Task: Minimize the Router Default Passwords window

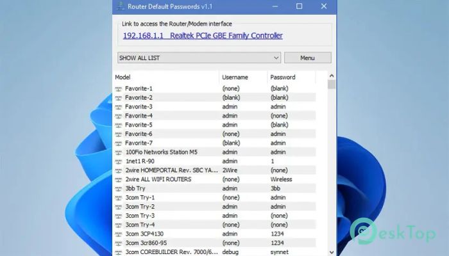Action: coord(275,6)
